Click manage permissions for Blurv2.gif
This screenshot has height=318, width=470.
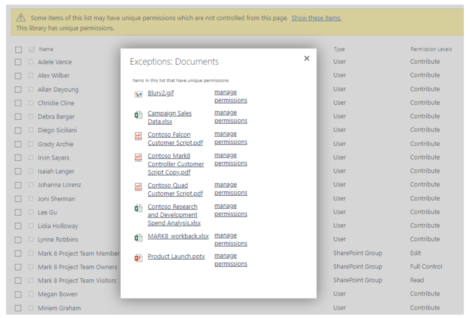click(231, 96)
